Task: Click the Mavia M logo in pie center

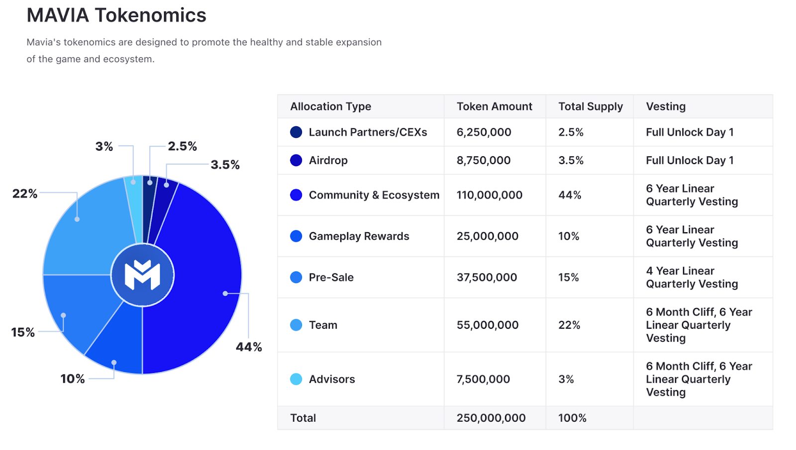Action: click(x=142, y=275)
